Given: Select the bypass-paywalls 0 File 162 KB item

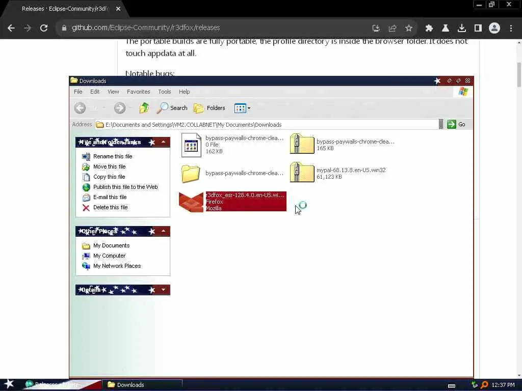Looking at the screenshot, I should pyautogui.click(x=232, y=145).
